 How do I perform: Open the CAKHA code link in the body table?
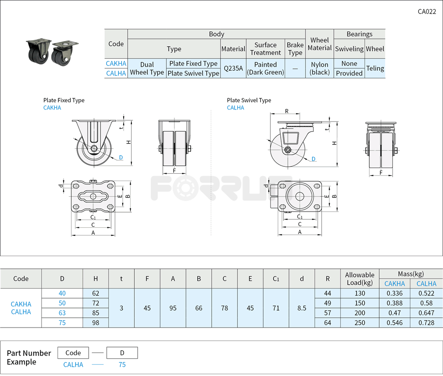click(116, 63)
